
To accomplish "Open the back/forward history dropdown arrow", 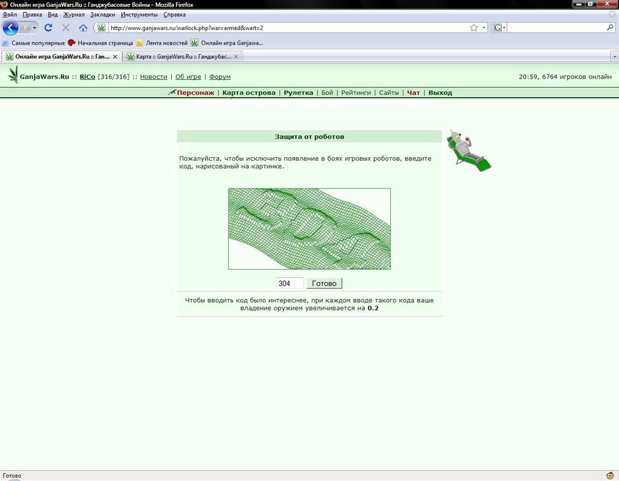I will [x=35, y=28].
